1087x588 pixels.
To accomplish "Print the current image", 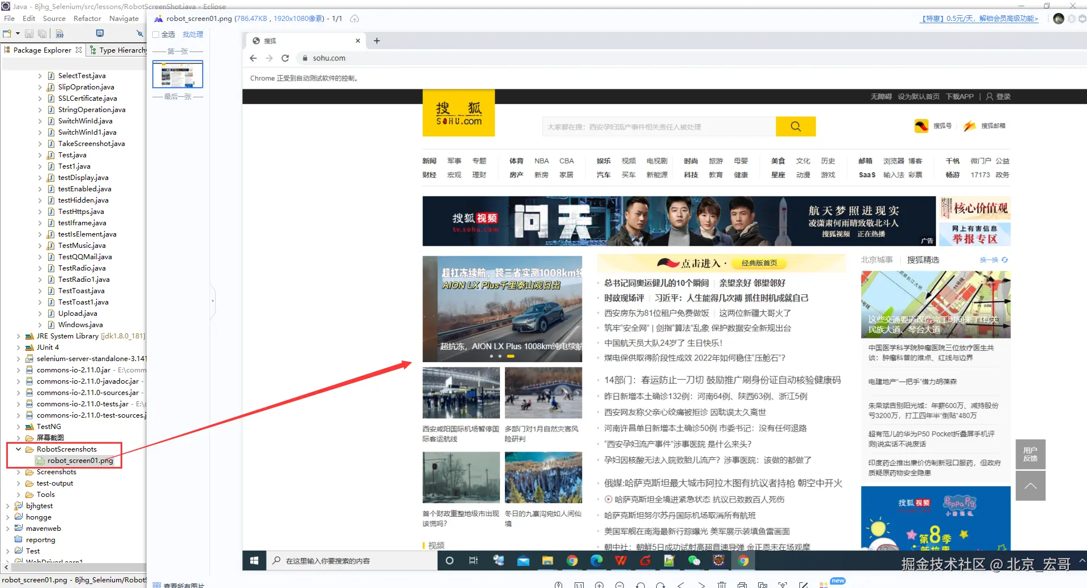I will [742, 585].
